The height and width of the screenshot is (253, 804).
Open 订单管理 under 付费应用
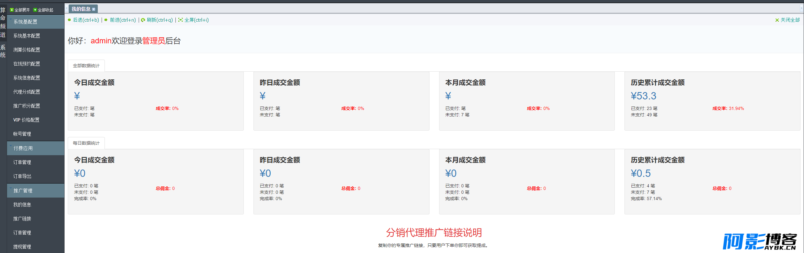[22, 162]
